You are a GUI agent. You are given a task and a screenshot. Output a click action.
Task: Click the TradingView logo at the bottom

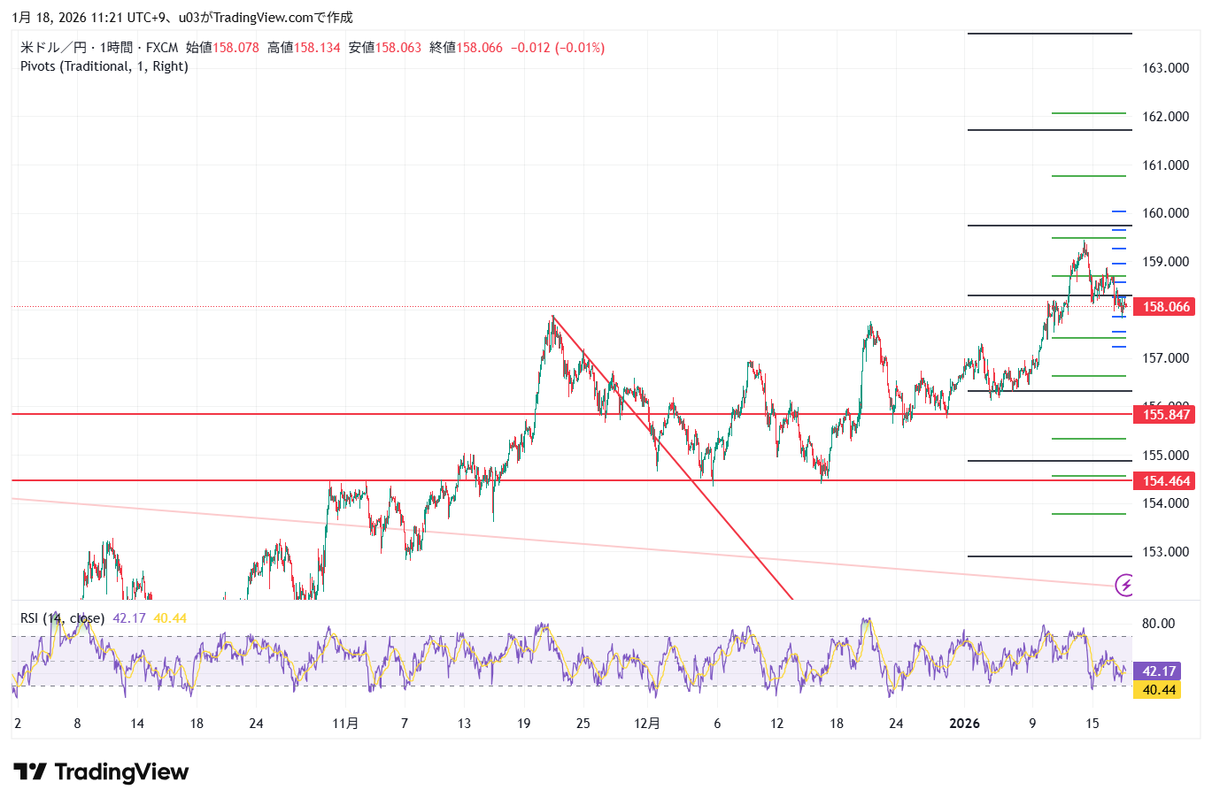click(101, 772)
